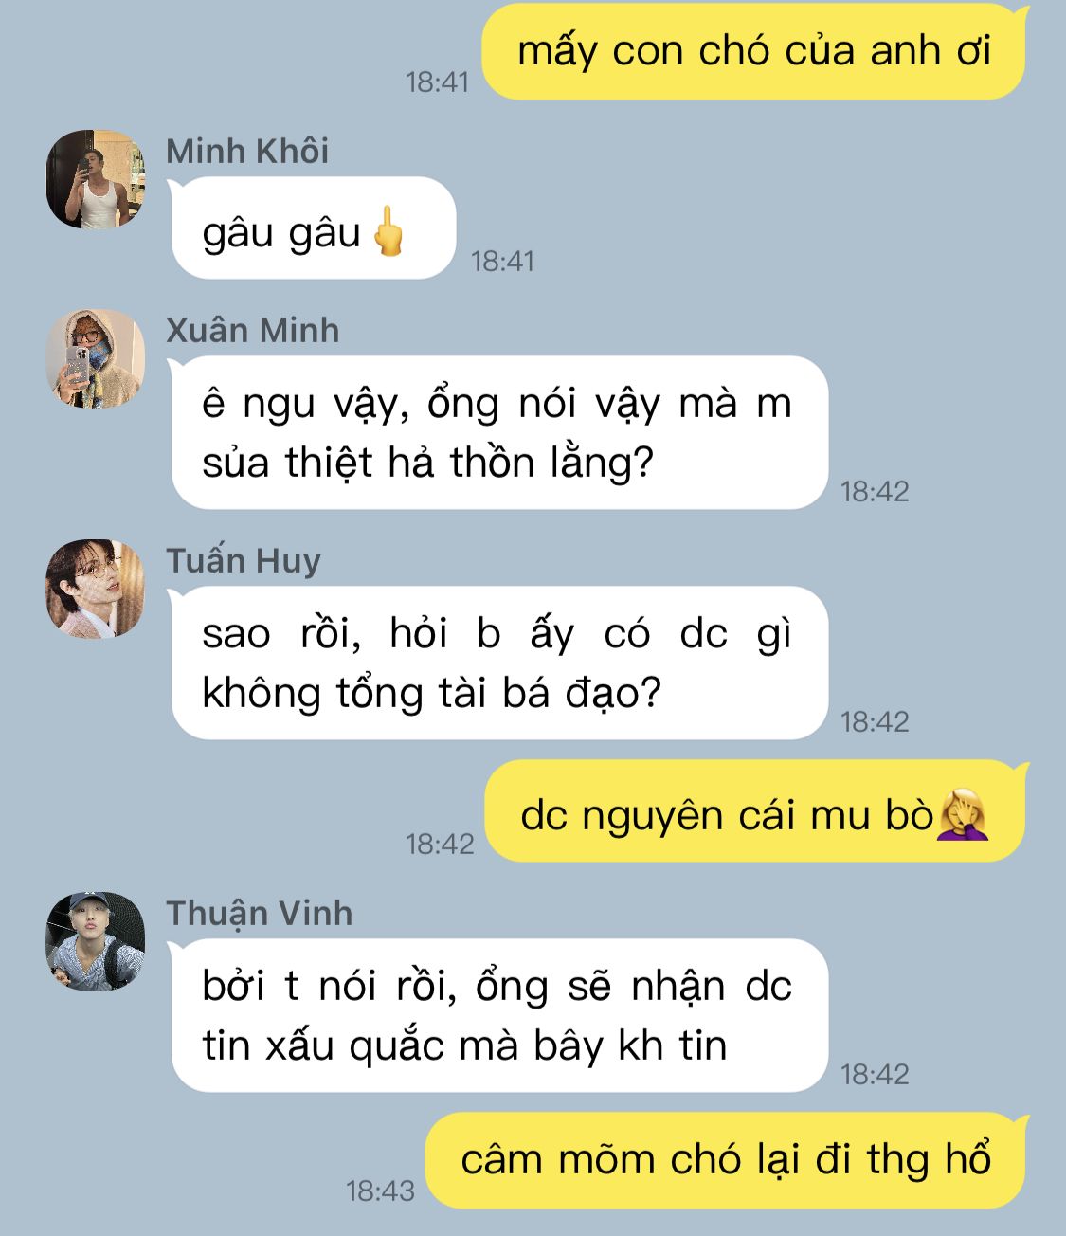Open Xuân Minh's profile avatar
This screenshot has height=1236, width=1066.
[x=96, y=358]
